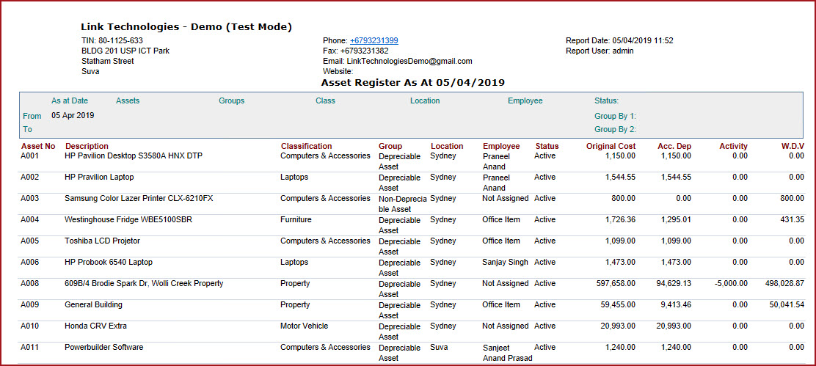Click the 'Non-Depreciable Asset' group cell
The height and width of the screenshot is (366, 816).
click(403, 204)
